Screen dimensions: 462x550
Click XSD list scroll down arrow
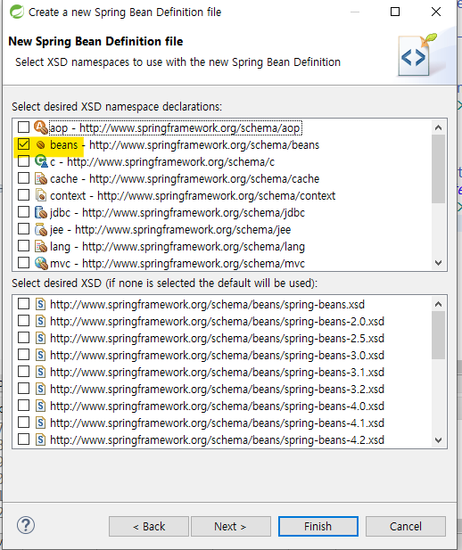click(438, 439)
